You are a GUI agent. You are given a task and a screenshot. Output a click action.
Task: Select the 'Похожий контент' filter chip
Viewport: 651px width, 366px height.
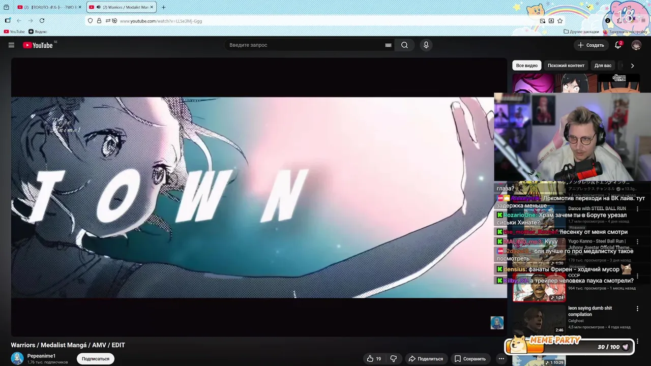566,66
